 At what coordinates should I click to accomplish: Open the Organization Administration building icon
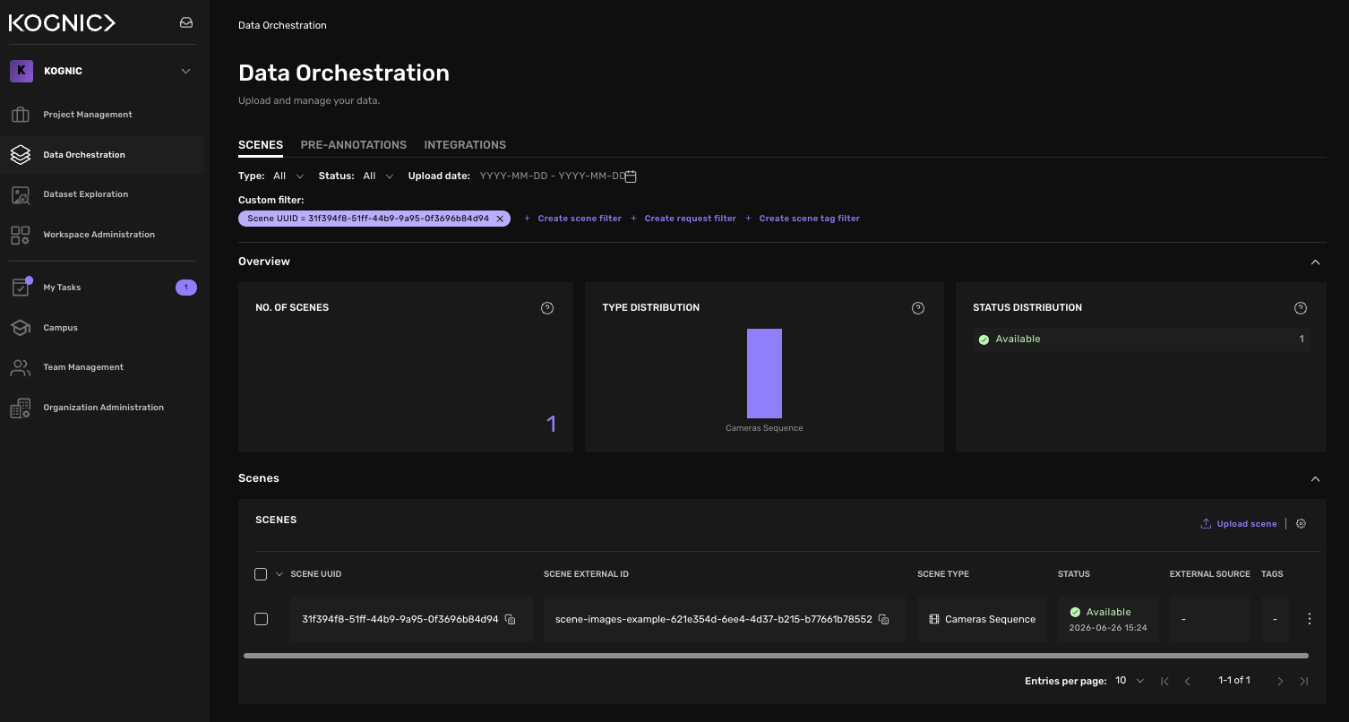tap(20, 408)
